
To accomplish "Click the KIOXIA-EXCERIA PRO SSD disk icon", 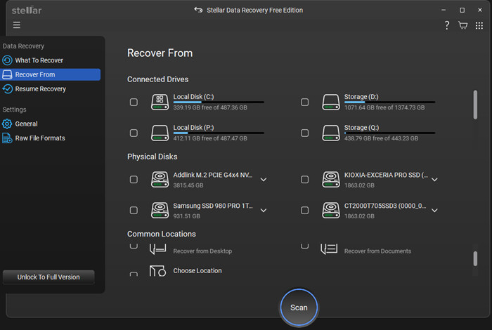I will (331, 179).
